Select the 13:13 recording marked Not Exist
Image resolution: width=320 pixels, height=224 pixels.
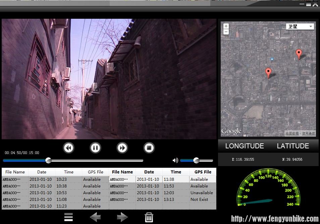coord(163,200)
